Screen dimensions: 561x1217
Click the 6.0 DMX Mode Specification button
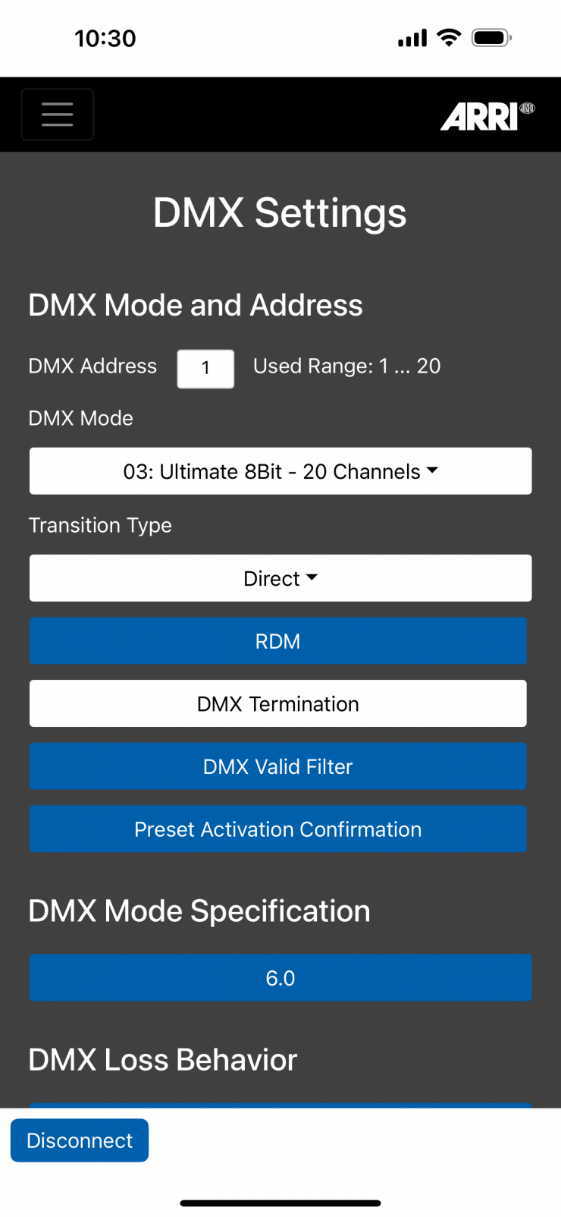280,978
